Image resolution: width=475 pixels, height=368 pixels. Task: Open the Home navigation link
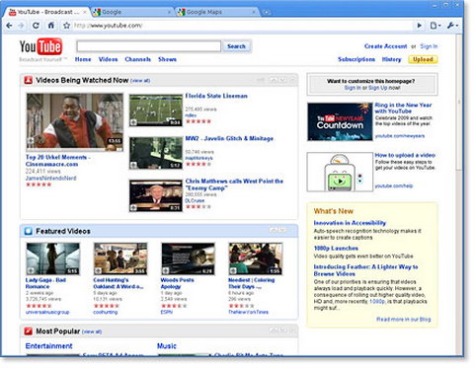83,59
